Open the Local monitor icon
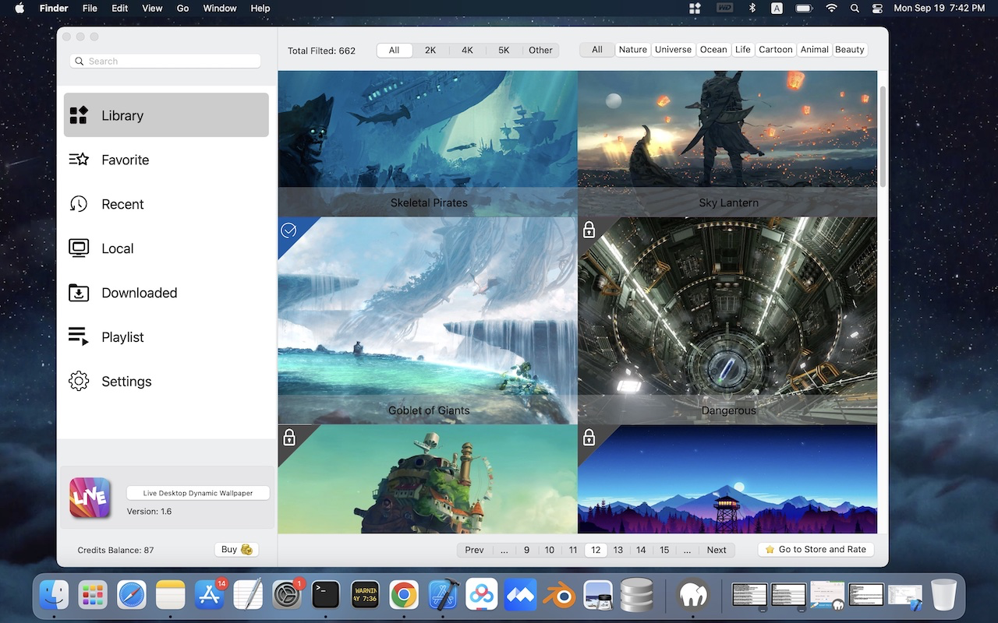Viewport: 998px width, 623px height. coord(79,248)
